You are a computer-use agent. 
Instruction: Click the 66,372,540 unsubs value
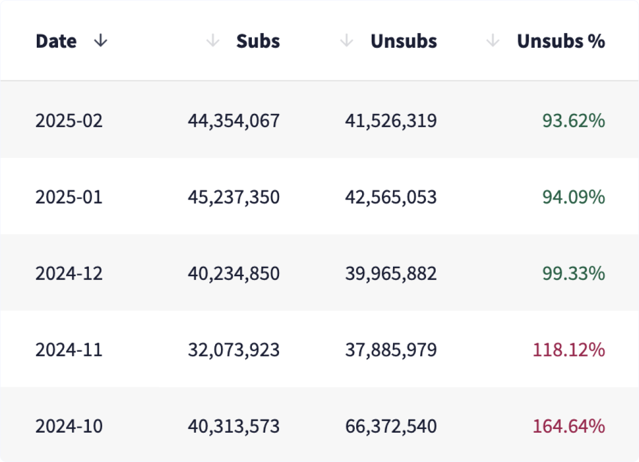pos(391,426)
